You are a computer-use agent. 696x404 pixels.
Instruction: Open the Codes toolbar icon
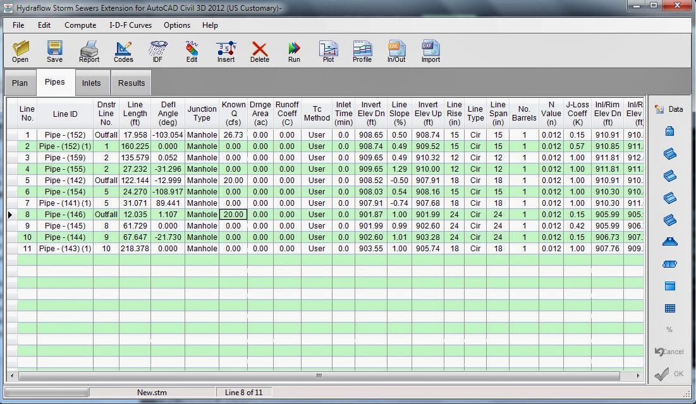[123, 50]
